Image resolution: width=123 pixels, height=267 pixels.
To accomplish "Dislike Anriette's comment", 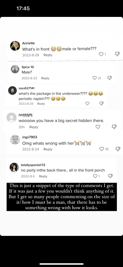I will 117,54.
